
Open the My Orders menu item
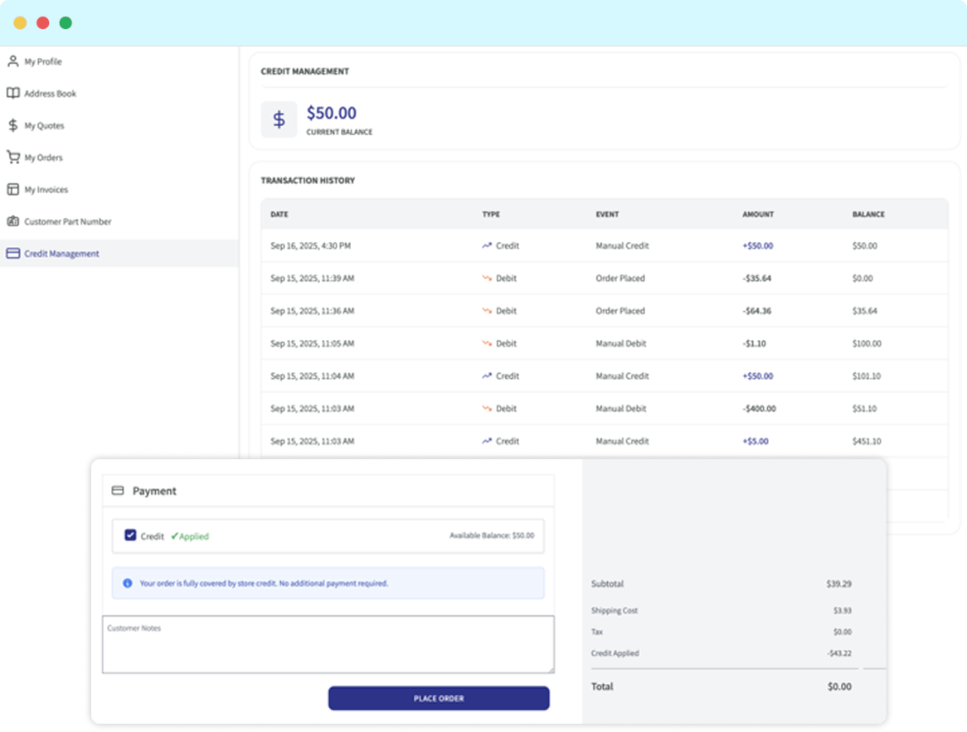click(x=43, y=158)
